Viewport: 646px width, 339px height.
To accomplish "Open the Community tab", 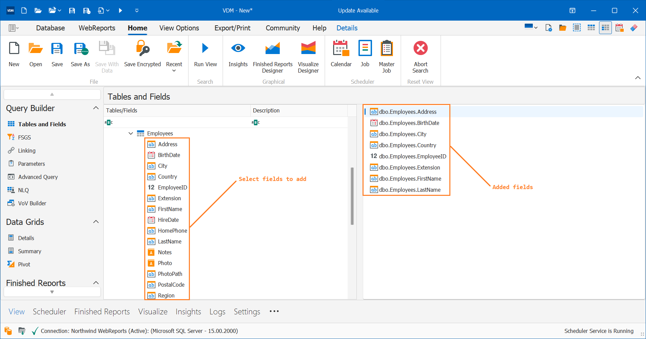I will point(283,28).
